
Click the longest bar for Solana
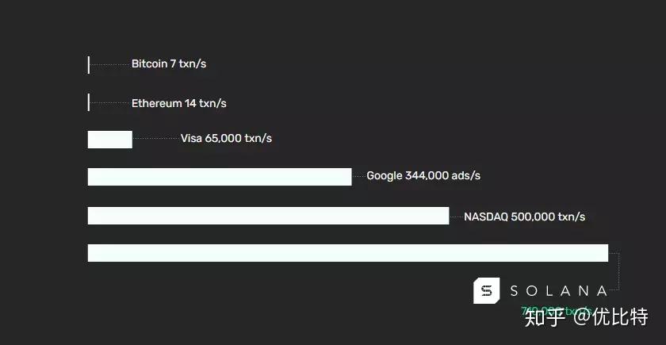(x=348, y=253)
